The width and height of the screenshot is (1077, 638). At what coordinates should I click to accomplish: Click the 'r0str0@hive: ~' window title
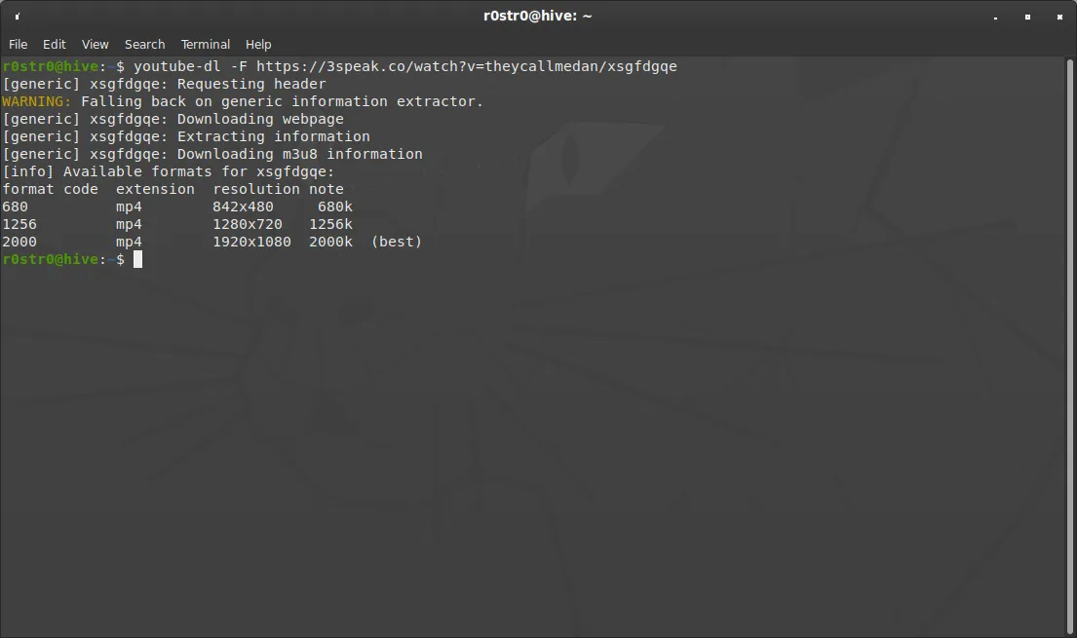click(537, 16)
